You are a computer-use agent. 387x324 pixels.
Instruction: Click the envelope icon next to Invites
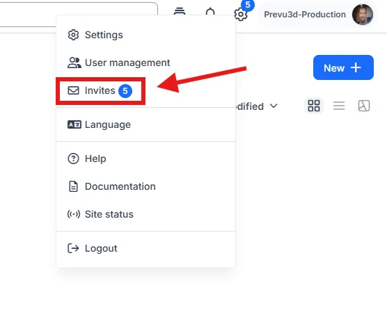tap(73, 90)
